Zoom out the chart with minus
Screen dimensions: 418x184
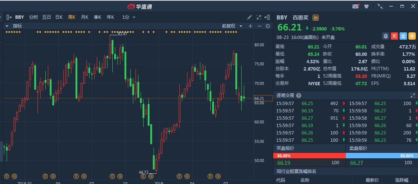[x=259, y=26]
